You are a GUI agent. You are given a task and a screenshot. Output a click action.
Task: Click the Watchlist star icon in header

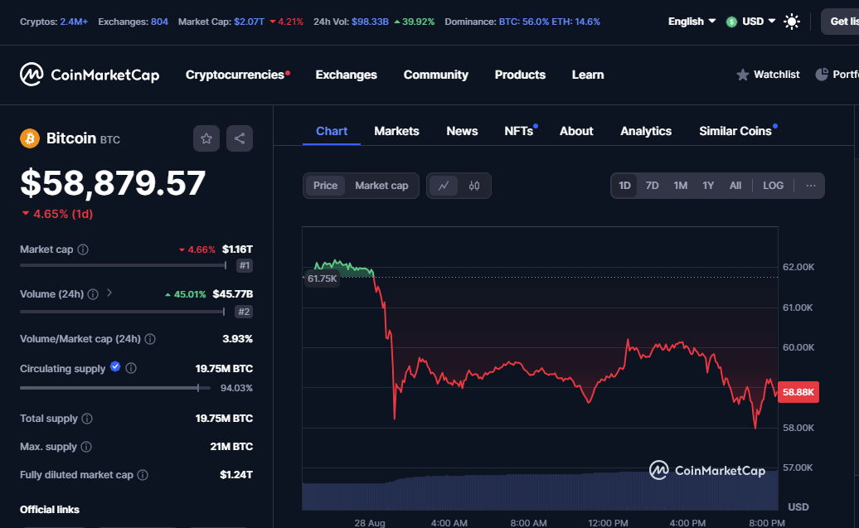tap(743, 75)
